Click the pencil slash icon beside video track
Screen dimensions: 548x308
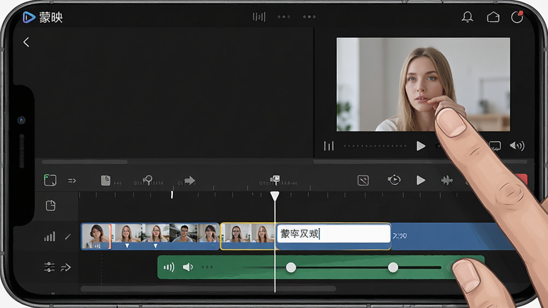(68, 237)
